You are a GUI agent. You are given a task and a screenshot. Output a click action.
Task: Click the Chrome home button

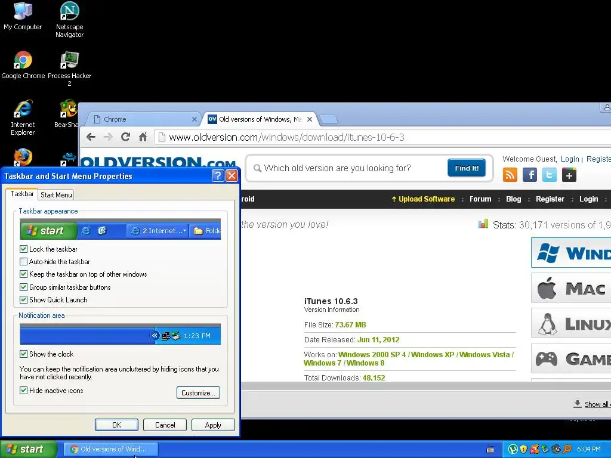[143, 137]
